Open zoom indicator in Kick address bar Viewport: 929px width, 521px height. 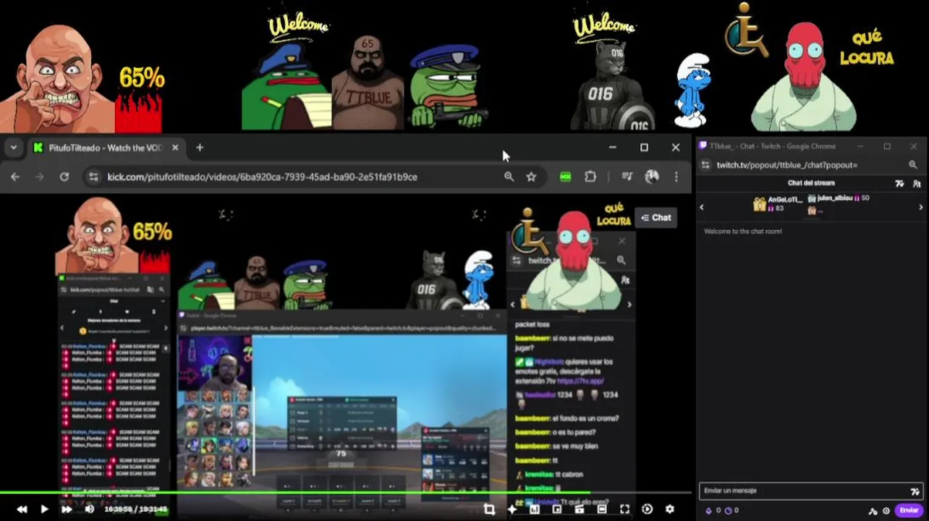[x=509, y=177]
